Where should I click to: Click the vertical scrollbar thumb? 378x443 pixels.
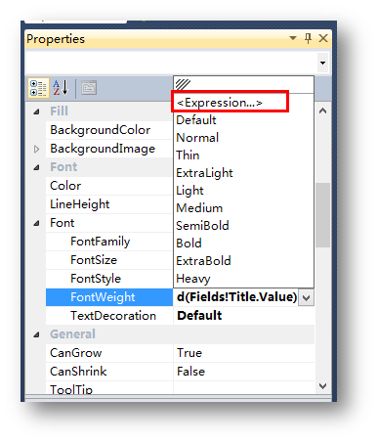point(322,215)
